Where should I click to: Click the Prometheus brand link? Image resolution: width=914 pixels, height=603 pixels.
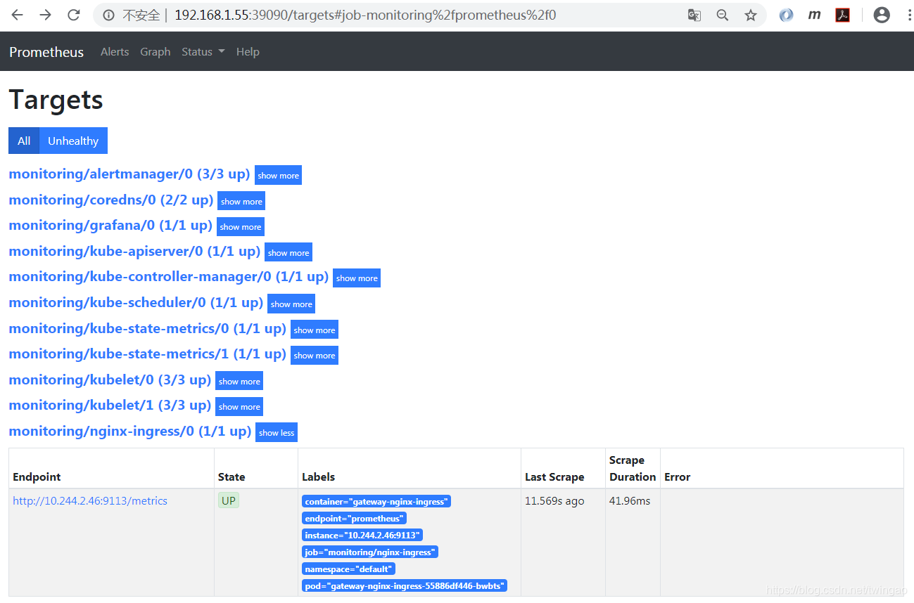tap(46, 52)
